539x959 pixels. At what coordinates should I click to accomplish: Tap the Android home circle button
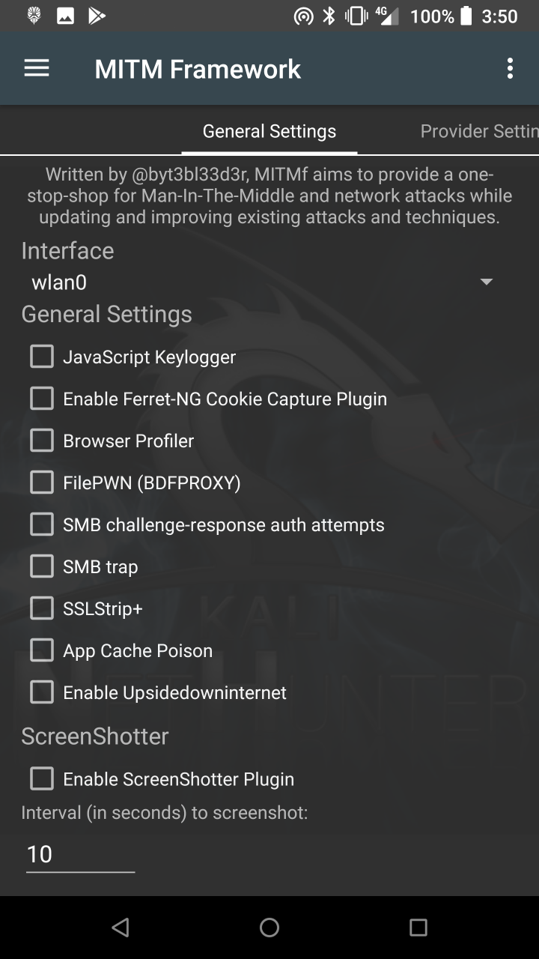pos(269,928)
